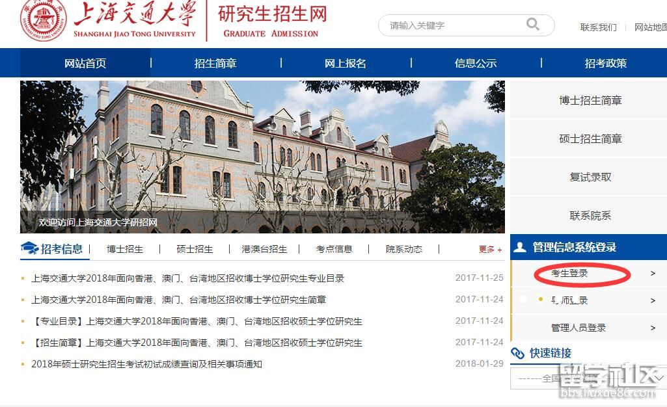Open the 博士招生简章 side button
This screenshot has width=667, height=407.
(590, 101)
